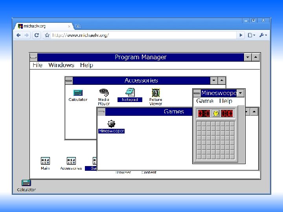Minimize Program Manager with down arrow
283x212 pixels.
pos(248,57)
